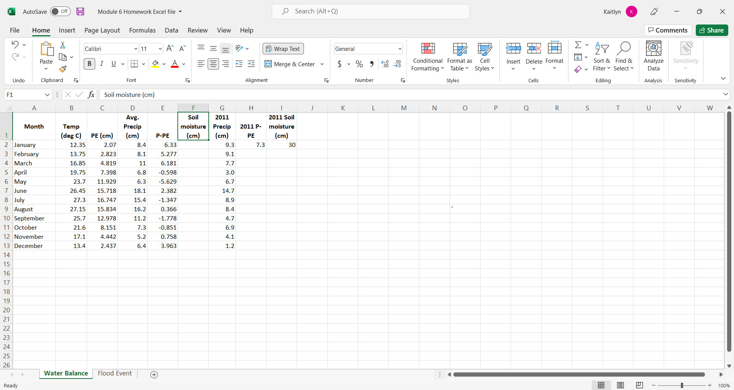Click Increase Decimal icon

pos(384,64)
